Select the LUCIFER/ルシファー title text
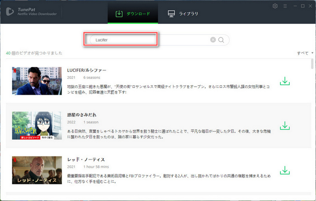Image resolution: width=316 pixels, height=201 pixels. tap(87, 70)
